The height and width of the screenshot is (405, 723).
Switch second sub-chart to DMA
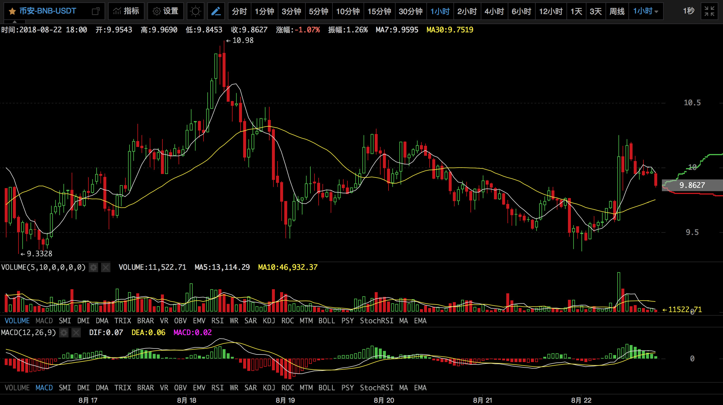coord(102,388)
